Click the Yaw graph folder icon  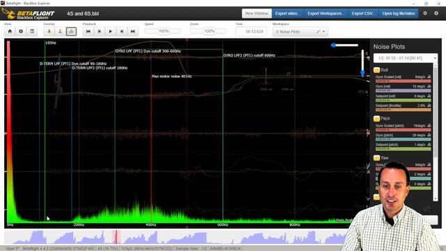click(x=376, y=158)
